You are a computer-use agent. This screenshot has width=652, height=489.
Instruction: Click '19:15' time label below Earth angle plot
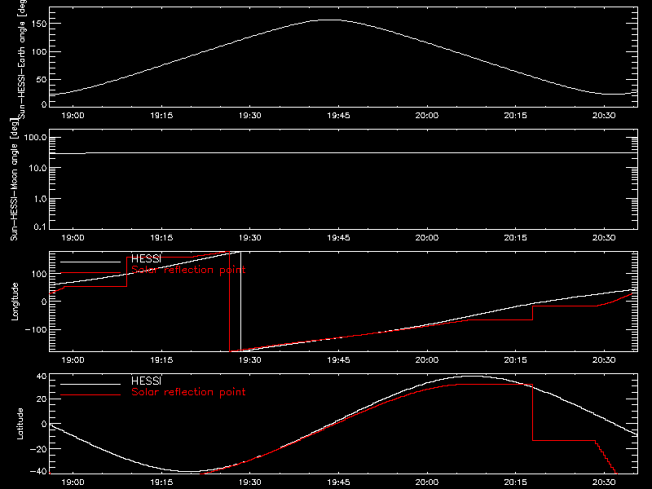tap(161, 116)
